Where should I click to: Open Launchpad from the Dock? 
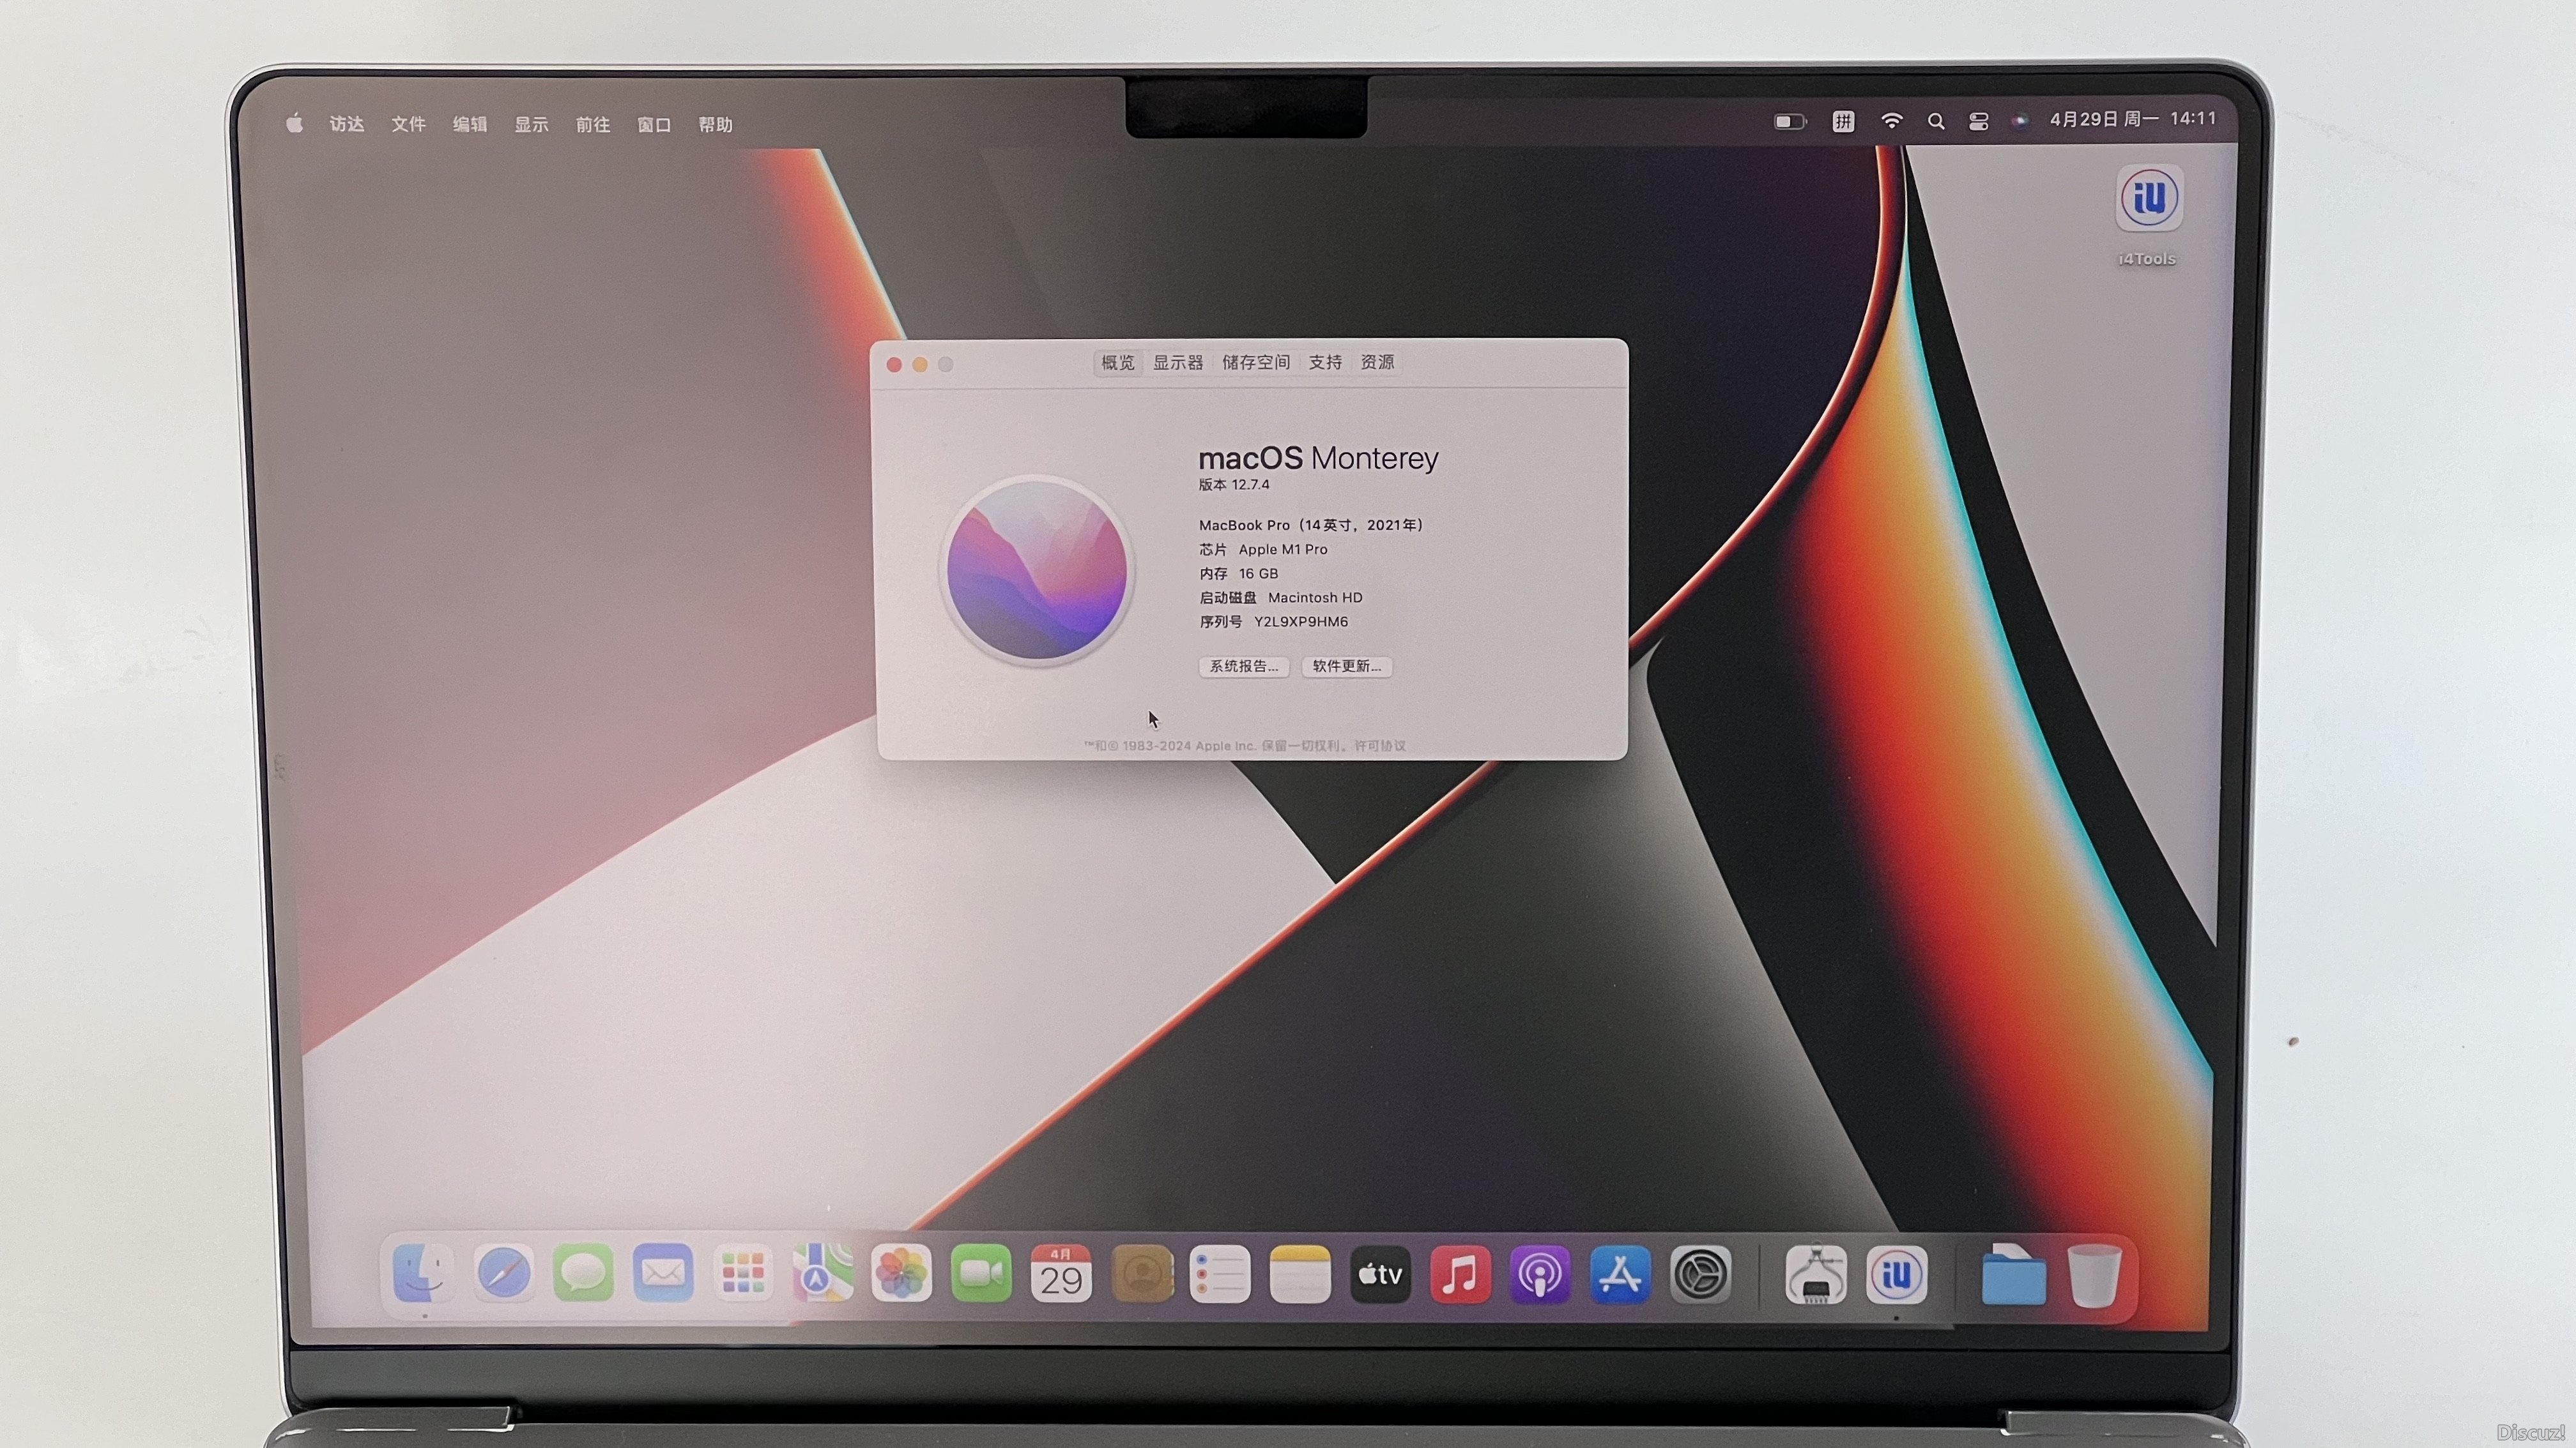742,1273
